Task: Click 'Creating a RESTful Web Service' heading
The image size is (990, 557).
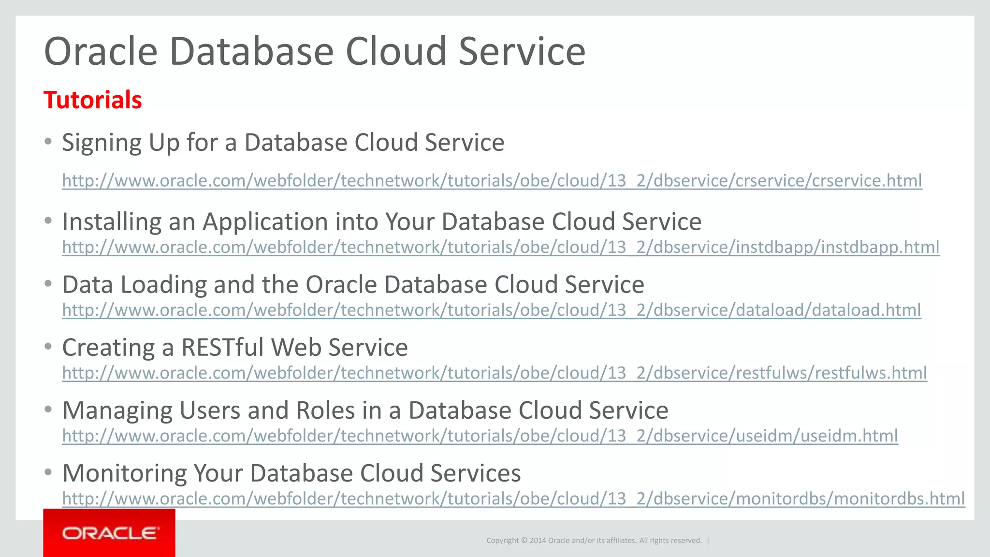Action: click(x=235, y=348)
